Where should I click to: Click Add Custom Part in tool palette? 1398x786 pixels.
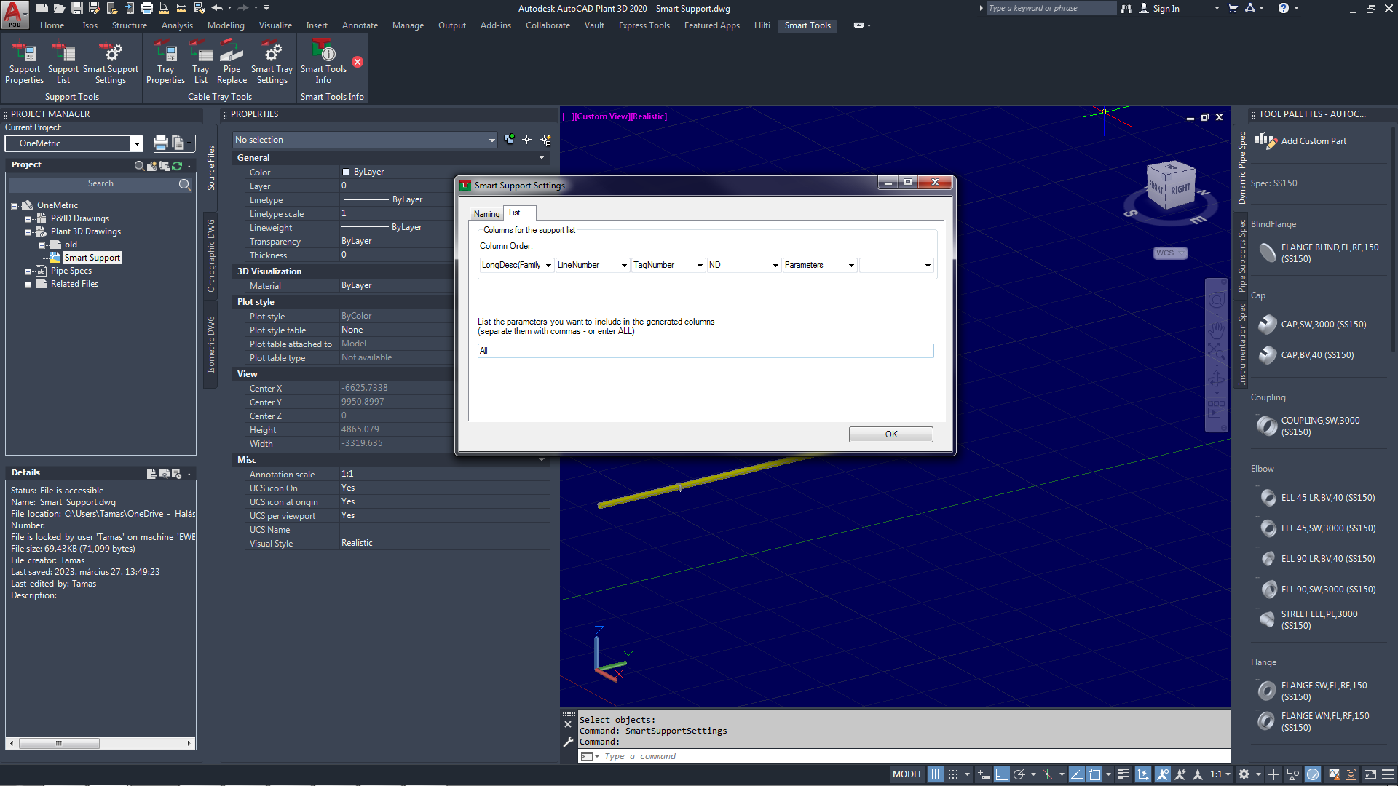click(1313, 141)
